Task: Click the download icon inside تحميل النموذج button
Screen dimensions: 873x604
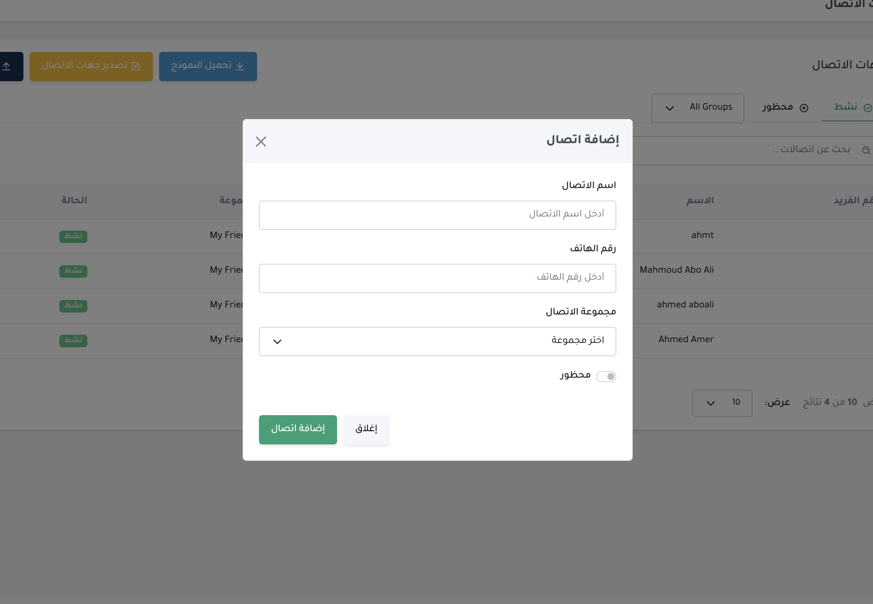Action: [240, 66]
